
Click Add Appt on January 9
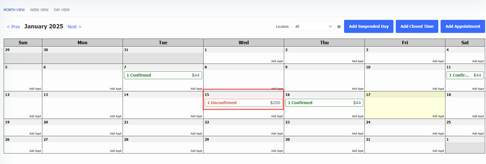[x=357, y=89]
